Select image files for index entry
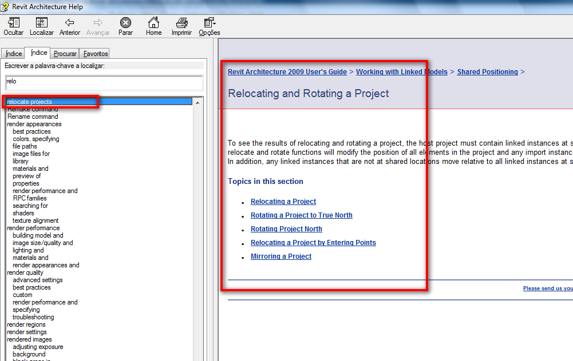The height and width of the screenshot is (361, 573). 31,154
